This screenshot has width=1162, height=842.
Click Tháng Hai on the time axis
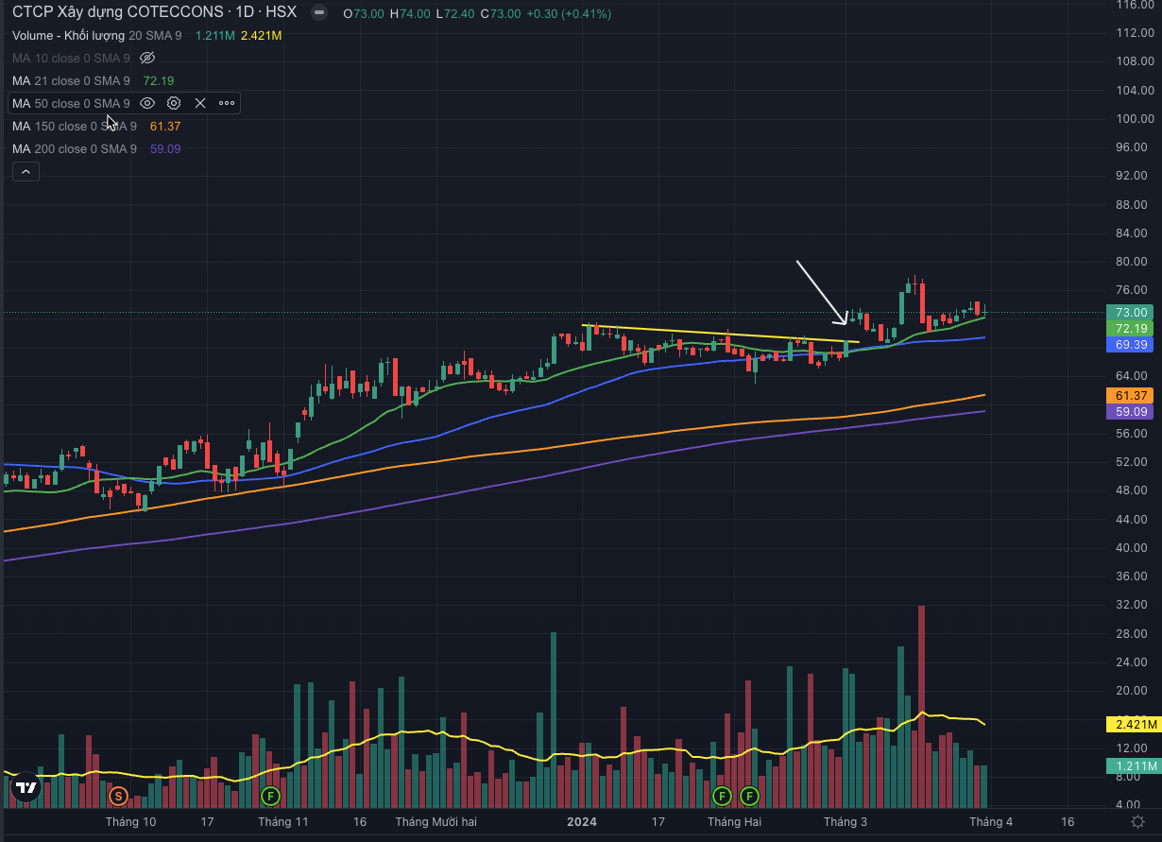734,822
